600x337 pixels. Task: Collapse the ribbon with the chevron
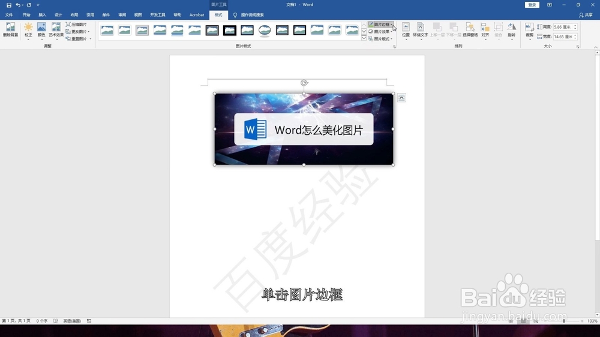coord(596,47)
